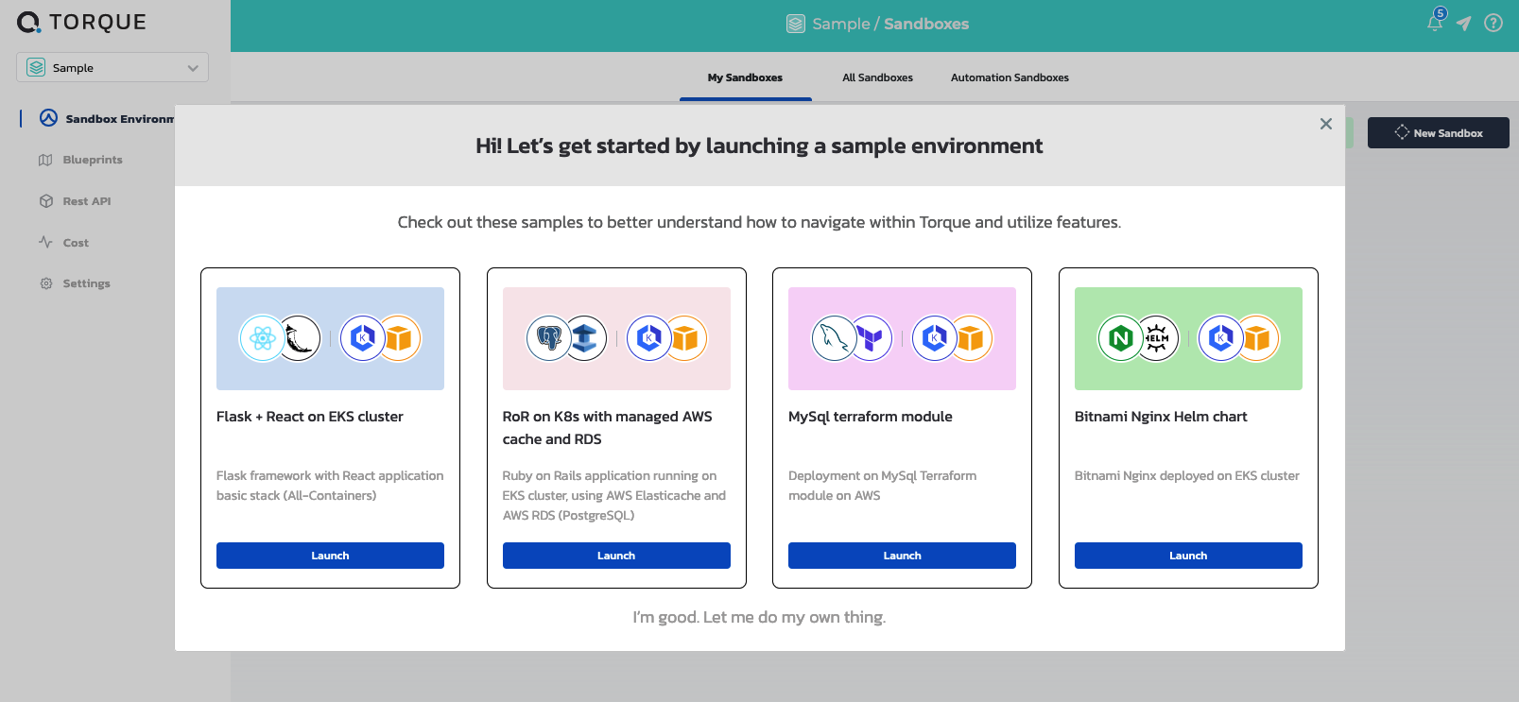
Task: Click "I'm good. Let me do my own thing"
Action: click(x=759, y=617)
